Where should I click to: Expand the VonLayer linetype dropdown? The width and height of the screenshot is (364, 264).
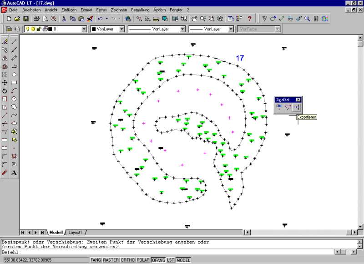(182, 29)
